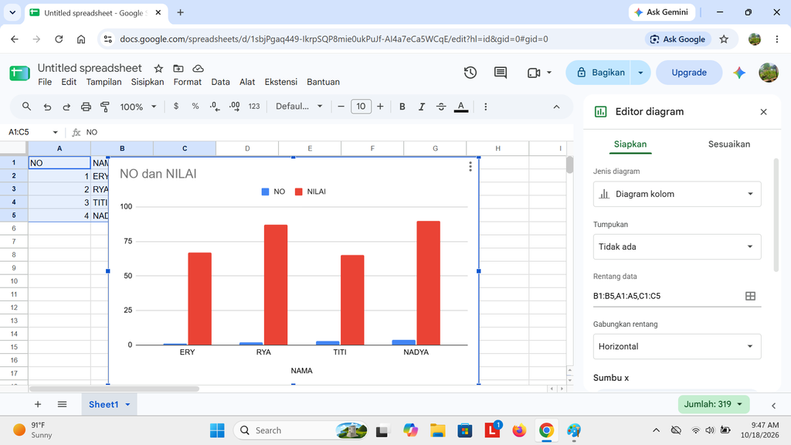Open Firefox from the taskbar
Screen dimensions: 791x445
click(x=518, y=430)
